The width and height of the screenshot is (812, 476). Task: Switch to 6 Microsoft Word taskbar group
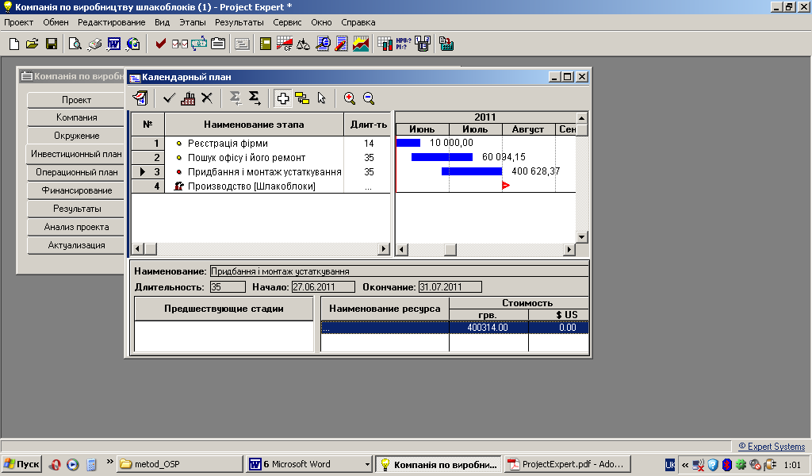pos(310,464)
